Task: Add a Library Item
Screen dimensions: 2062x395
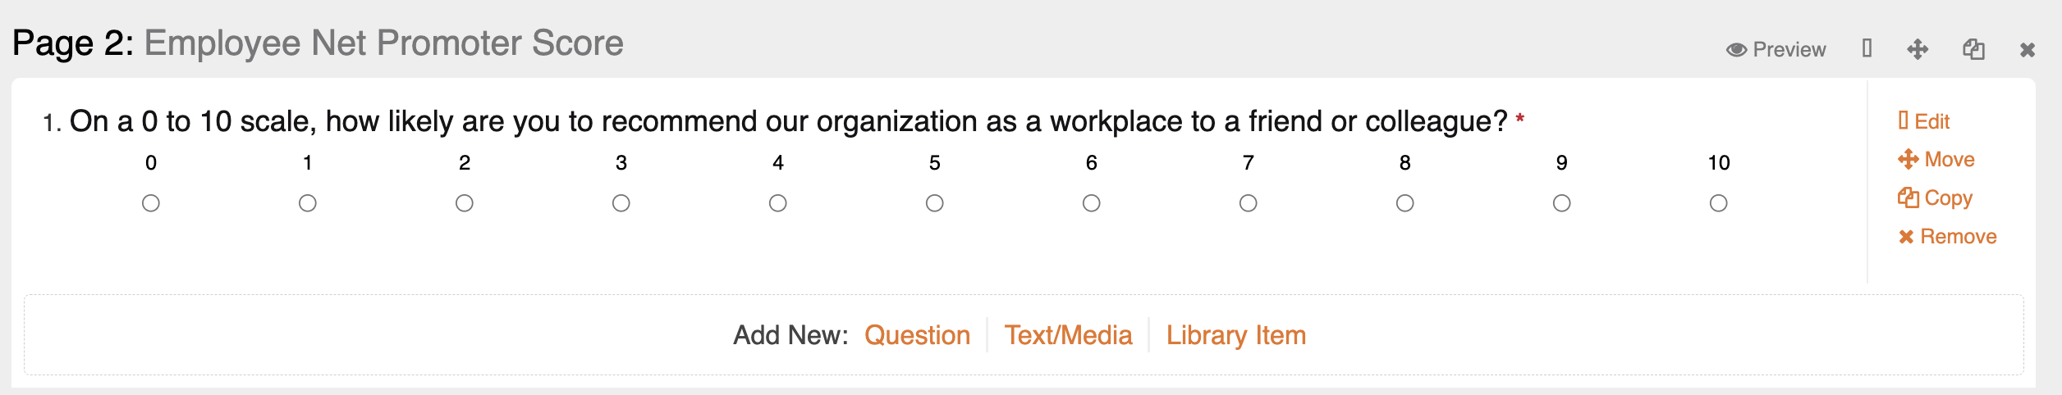Action: click(1235, 335)
